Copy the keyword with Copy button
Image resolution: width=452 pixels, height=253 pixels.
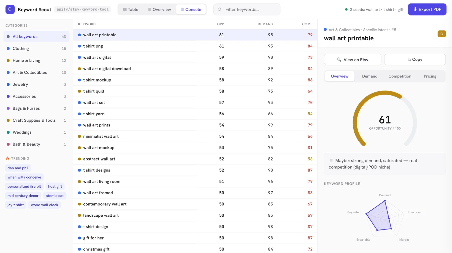(415, 60)
